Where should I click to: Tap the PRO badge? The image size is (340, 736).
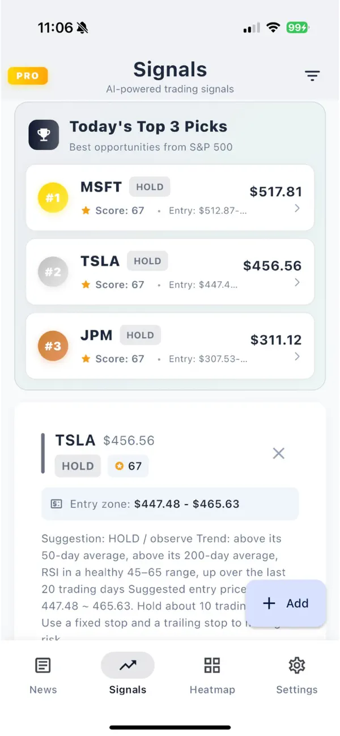(28, 75)
